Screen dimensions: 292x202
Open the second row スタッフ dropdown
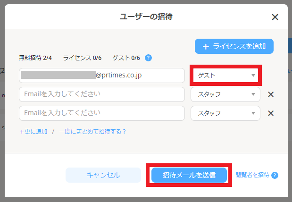[x=225, y=94]
